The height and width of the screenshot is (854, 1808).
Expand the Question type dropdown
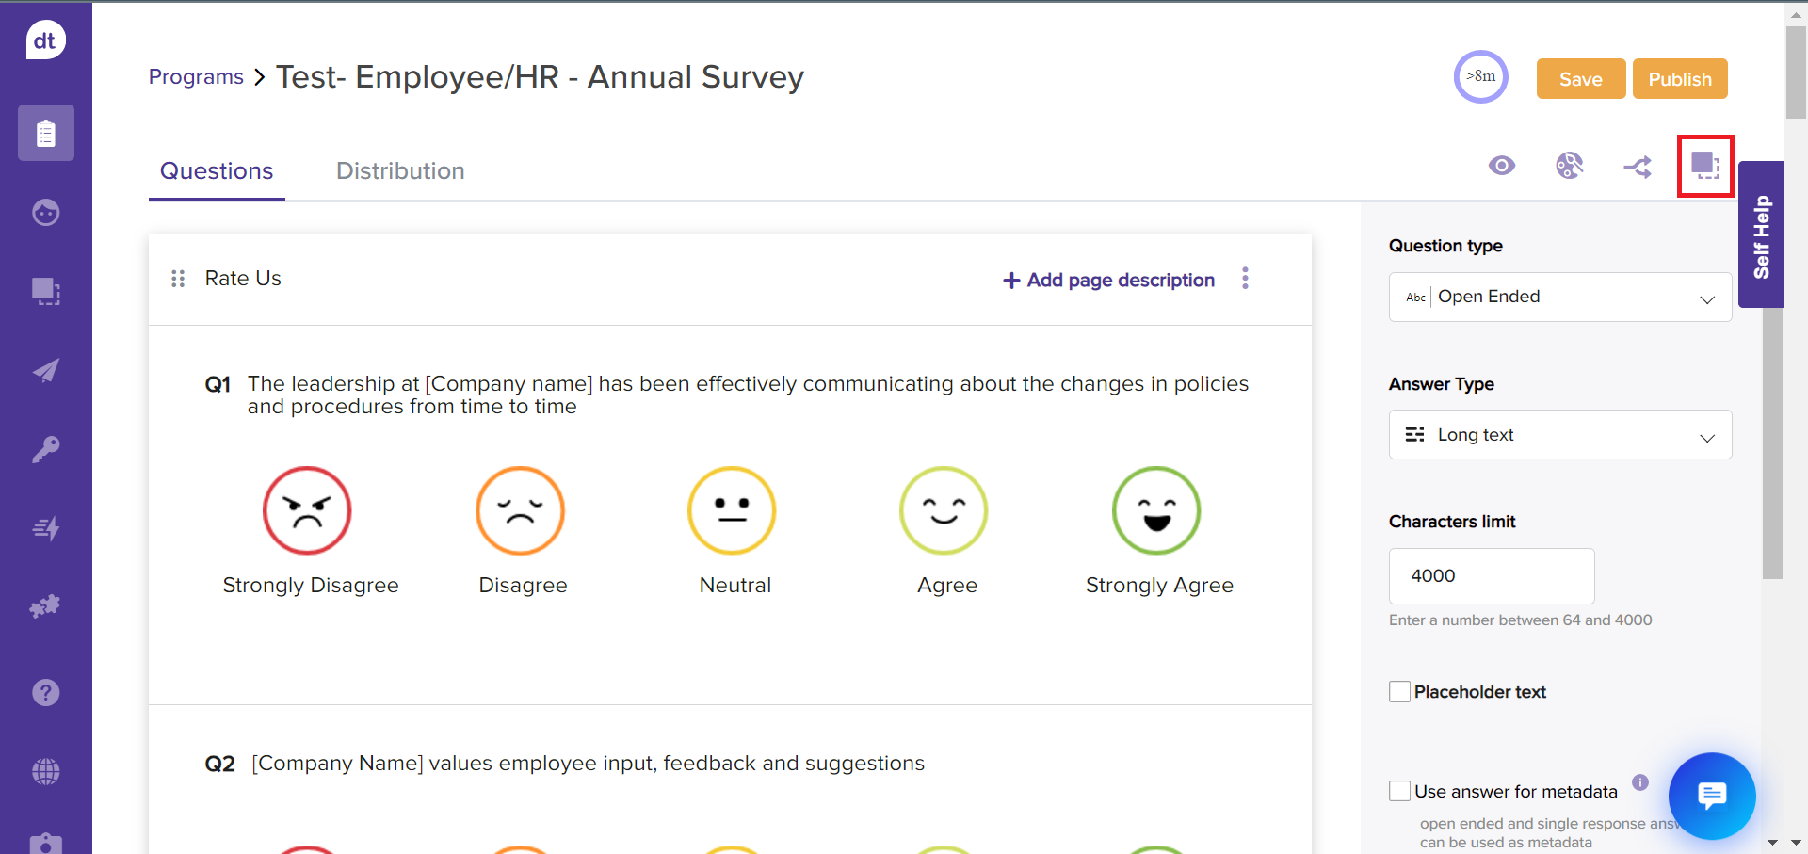click(x=1559, y=298)
